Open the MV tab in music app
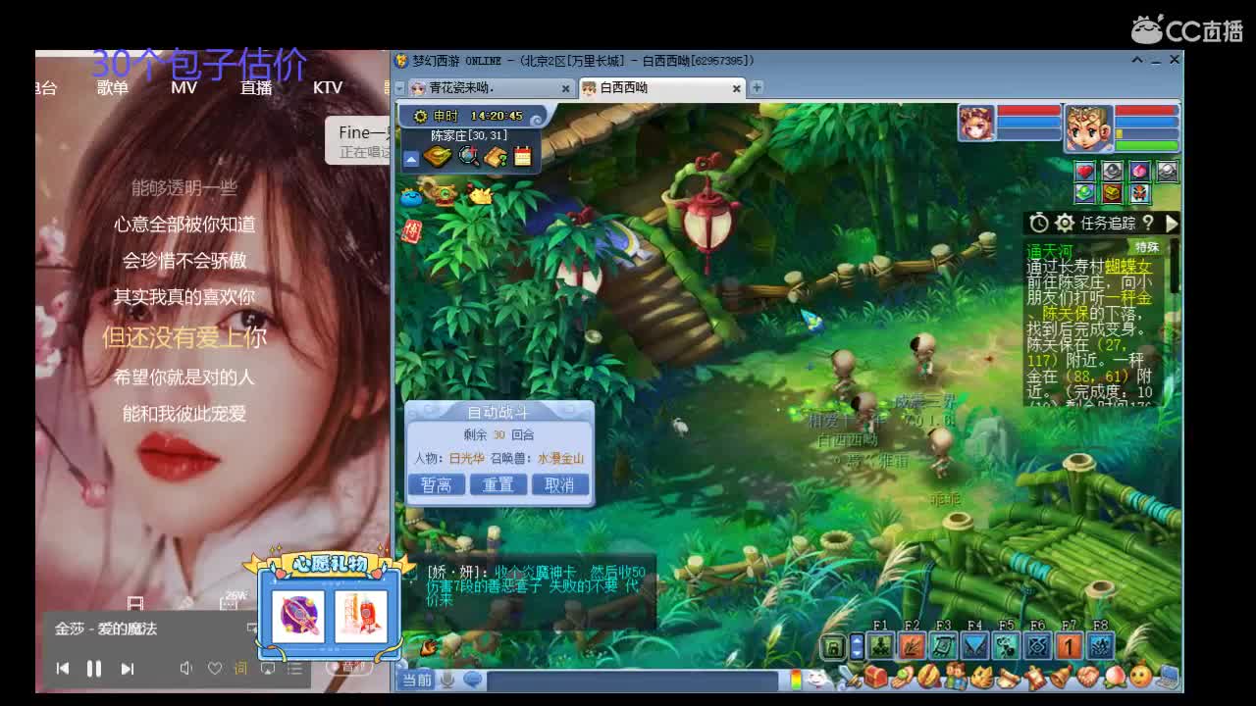This screenshot has height=706, width=1256. pyautogui.click(x=184, y=87)
